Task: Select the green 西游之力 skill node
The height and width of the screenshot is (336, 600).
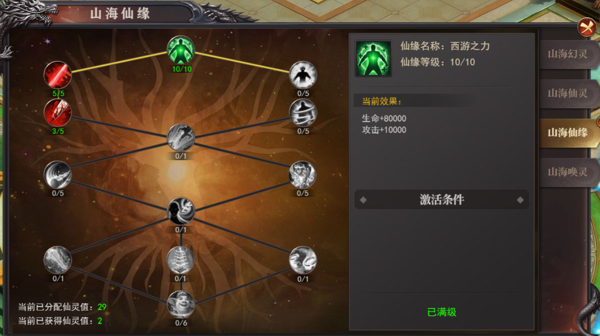Action: coord(181,50)
